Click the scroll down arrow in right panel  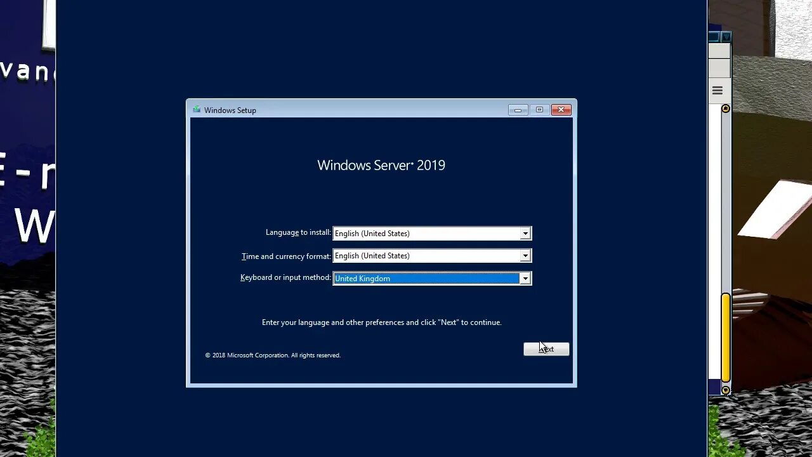pos(726,390)
